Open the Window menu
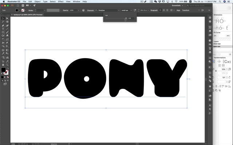Image resolution: width=233 pixels, height=145 pixels. [x=76, y=1]
